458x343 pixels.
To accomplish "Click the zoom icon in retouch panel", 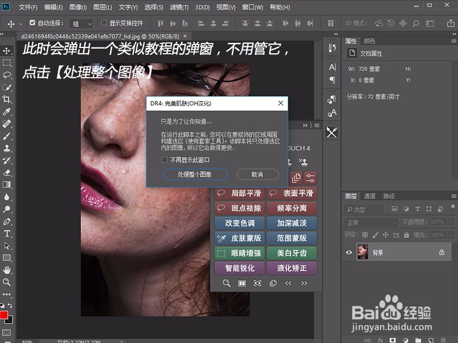I will 226,283.
